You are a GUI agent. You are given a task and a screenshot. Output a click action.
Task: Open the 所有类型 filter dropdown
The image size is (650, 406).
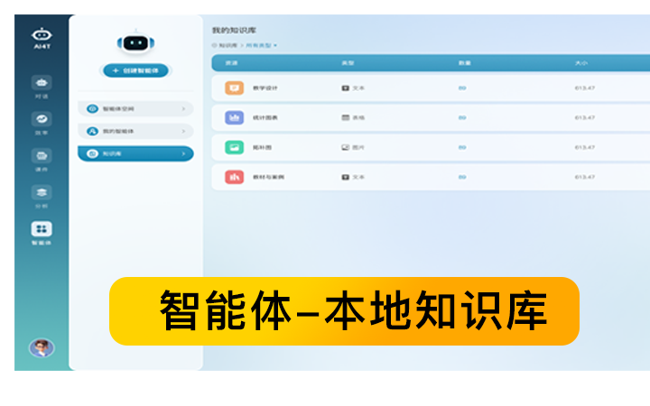[x=262, y=44]
